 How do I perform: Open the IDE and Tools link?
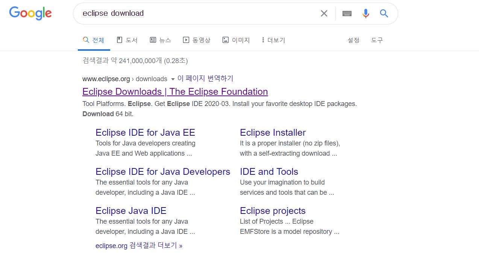[x=269, y=171]
